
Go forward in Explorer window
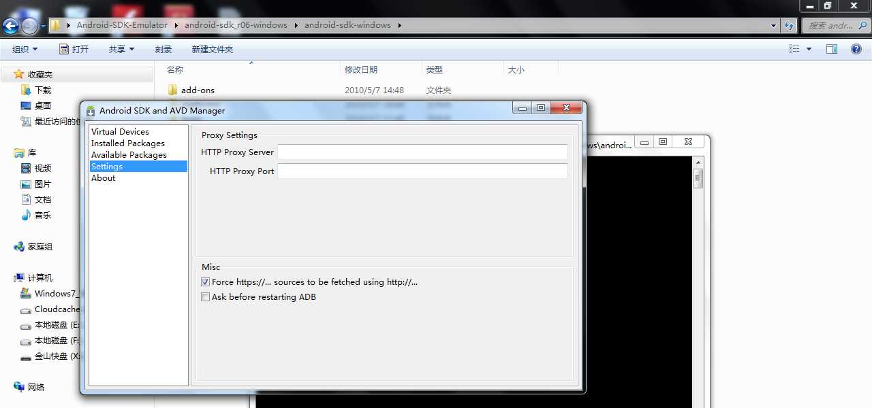tap(29, 26)
